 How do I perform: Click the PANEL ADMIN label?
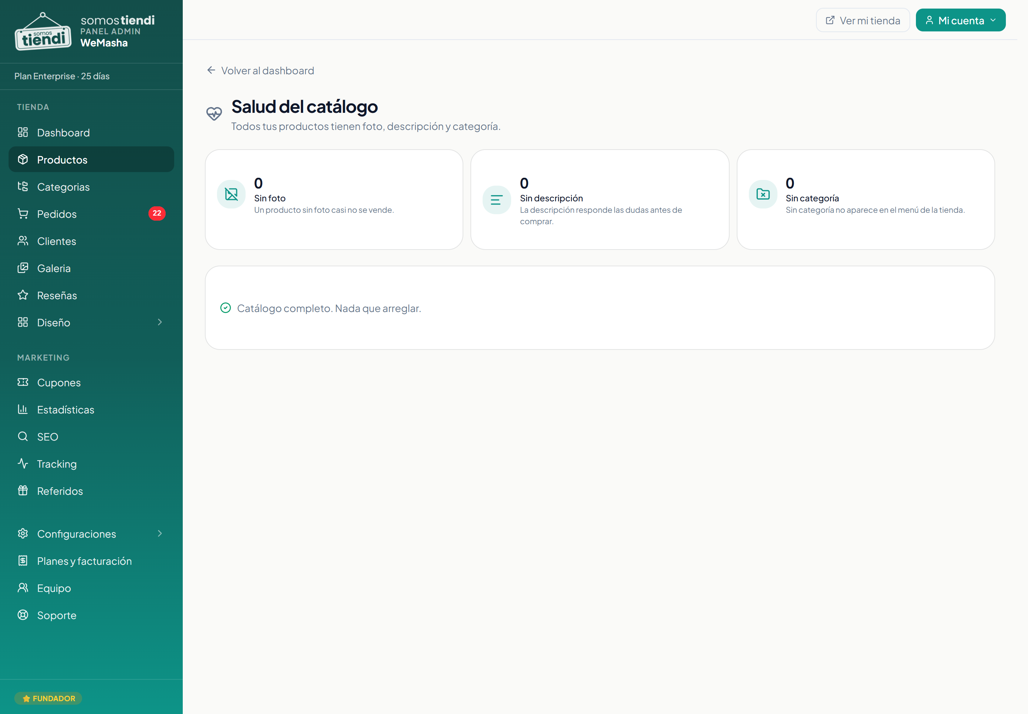coord(111,31)
